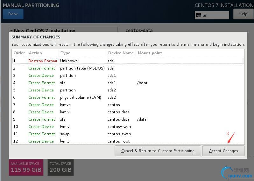Image resolution: width=254 pixels, height=181 pixels.
Task: Select row 7 lvmvg centos
Action: tap(128, 105)
